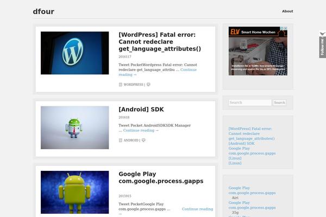Open recent post [Android] SDK in sidebar
The image size is (326, 217).
click(242, 143)
